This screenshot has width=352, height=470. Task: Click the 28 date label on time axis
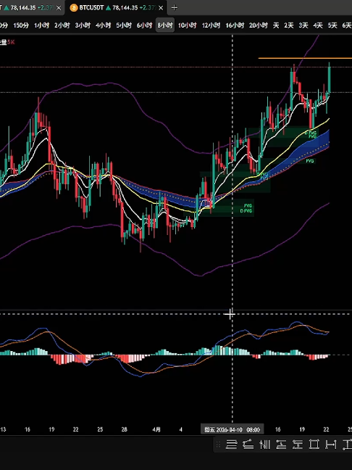(125, 429)
